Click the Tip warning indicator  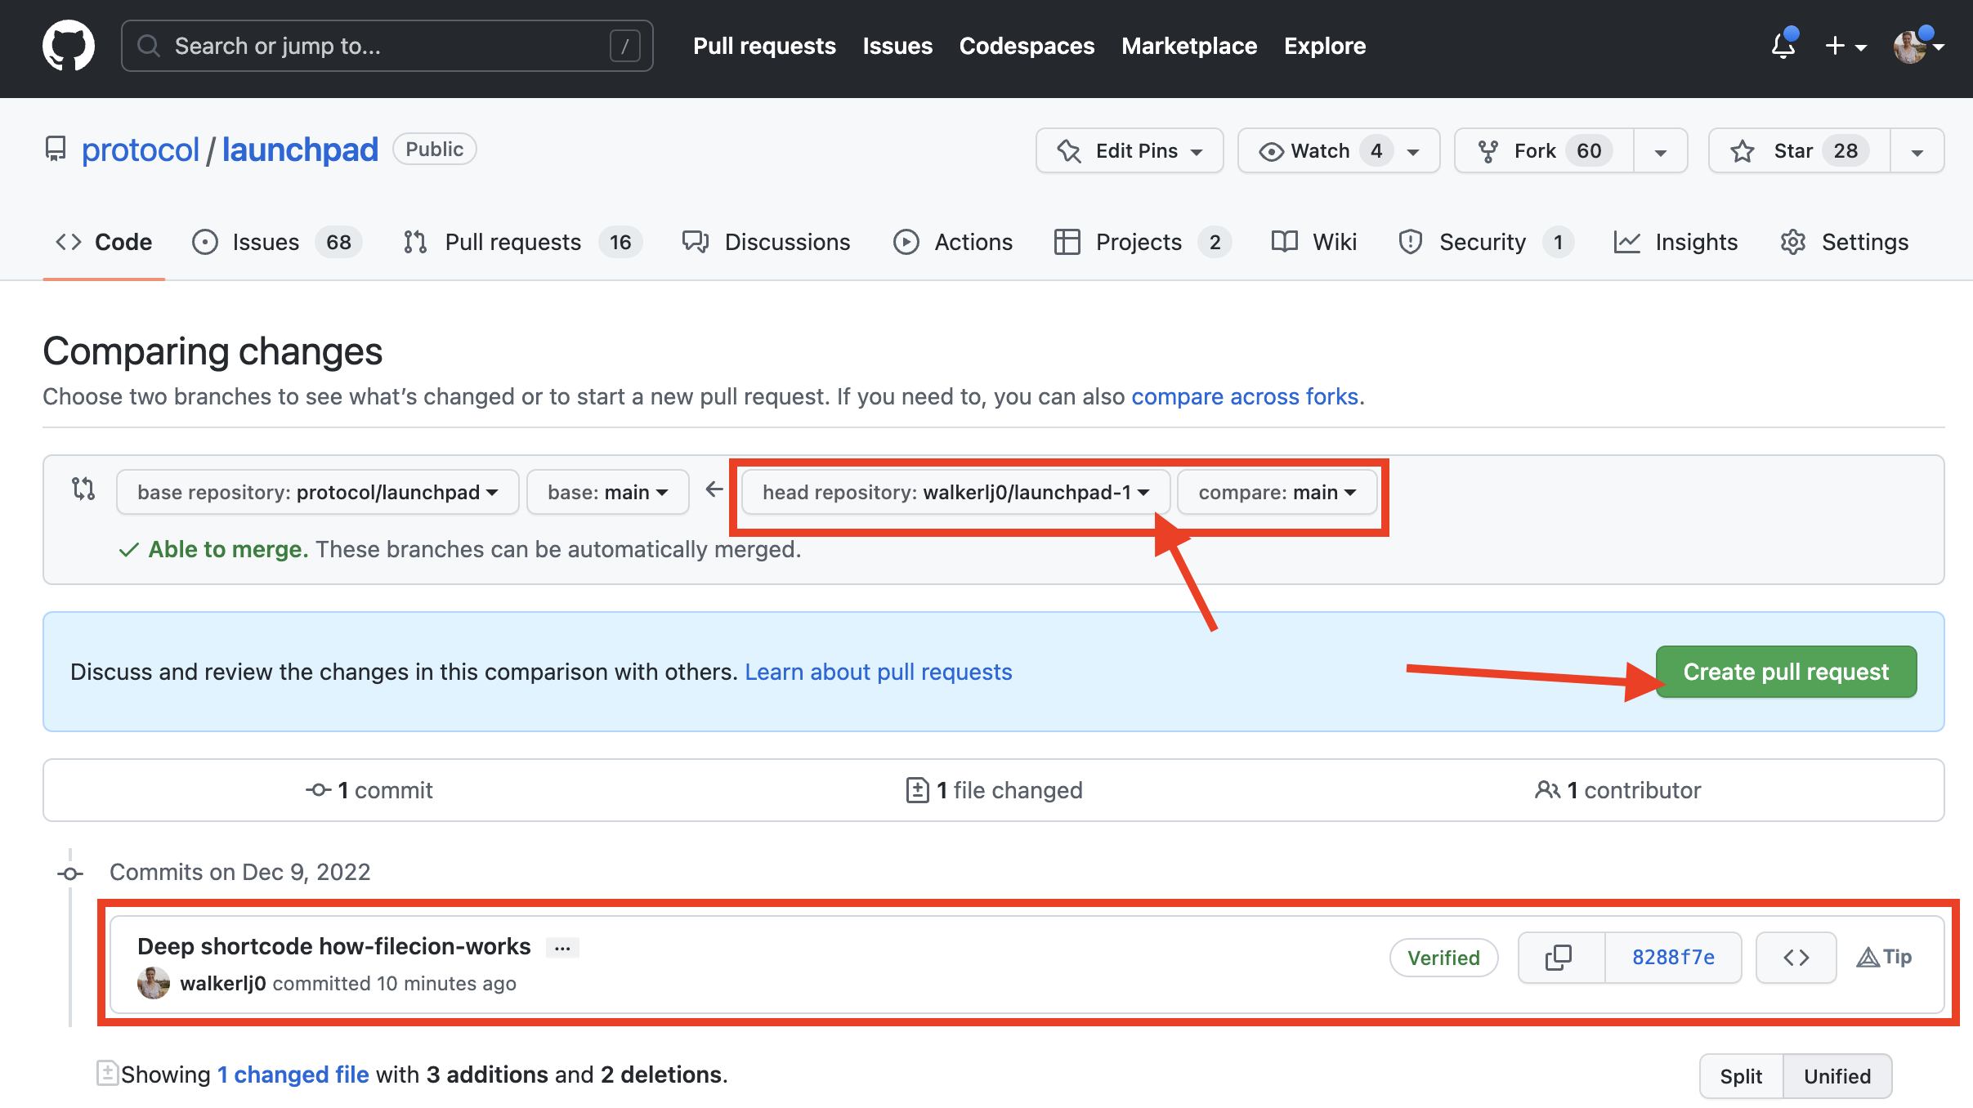click(x=1884, y=957)
